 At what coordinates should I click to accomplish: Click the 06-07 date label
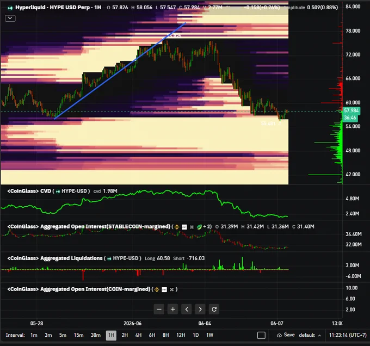(x=277, y=323)
